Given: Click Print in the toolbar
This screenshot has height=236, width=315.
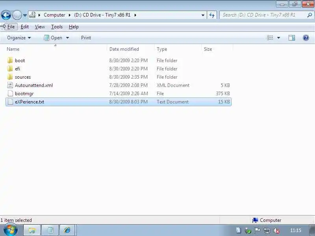Looking at the screenshot, I should click(x=86, y=38).
